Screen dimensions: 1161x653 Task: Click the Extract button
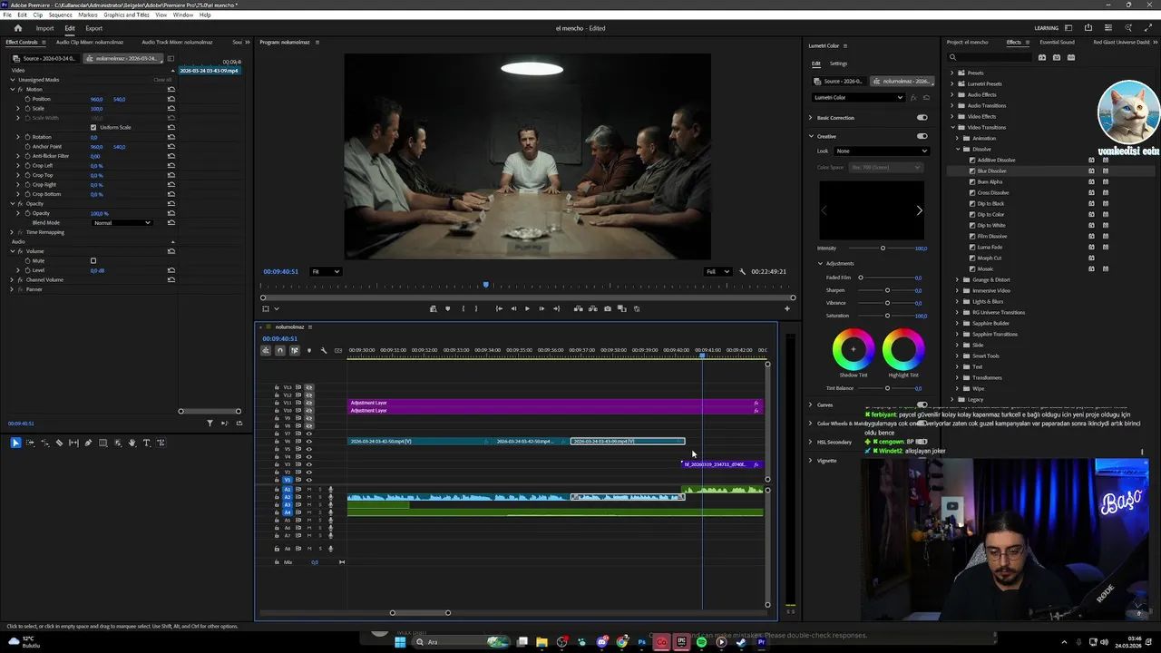(x=592, y=308)
